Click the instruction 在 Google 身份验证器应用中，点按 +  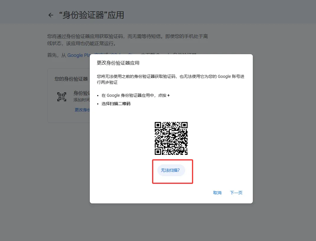[136, 95]
